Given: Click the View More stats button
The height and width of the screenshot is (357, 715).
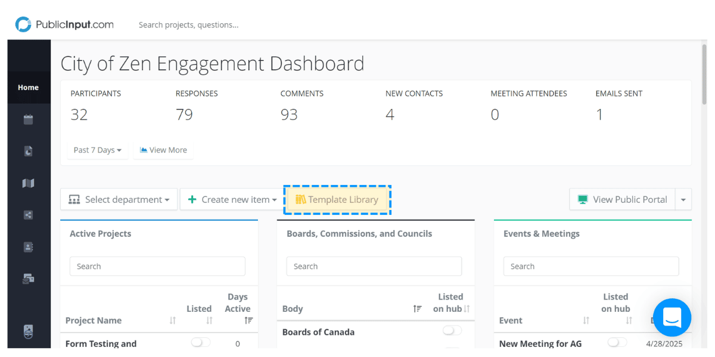Looking at the screenshot, I should (163, 150).
